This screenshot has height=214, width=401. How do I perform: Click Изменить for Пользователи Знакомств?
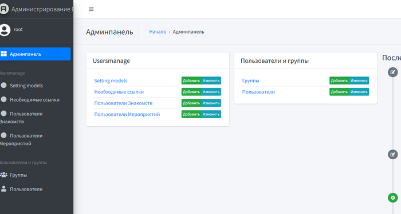point(211,103)
